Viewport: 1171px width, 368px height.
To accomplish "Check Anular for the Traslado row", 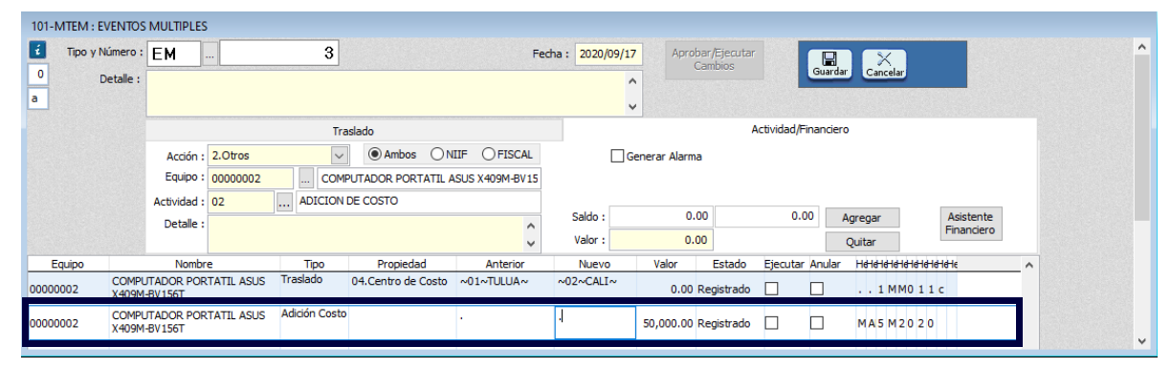I will click(816, 288).
